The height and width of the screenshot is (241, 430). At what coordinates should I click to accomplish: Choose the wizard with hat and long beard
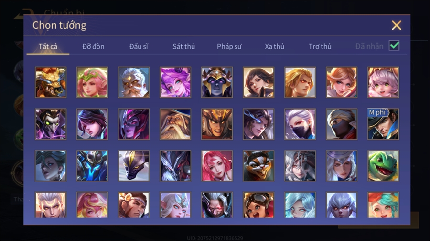[175, 124]
